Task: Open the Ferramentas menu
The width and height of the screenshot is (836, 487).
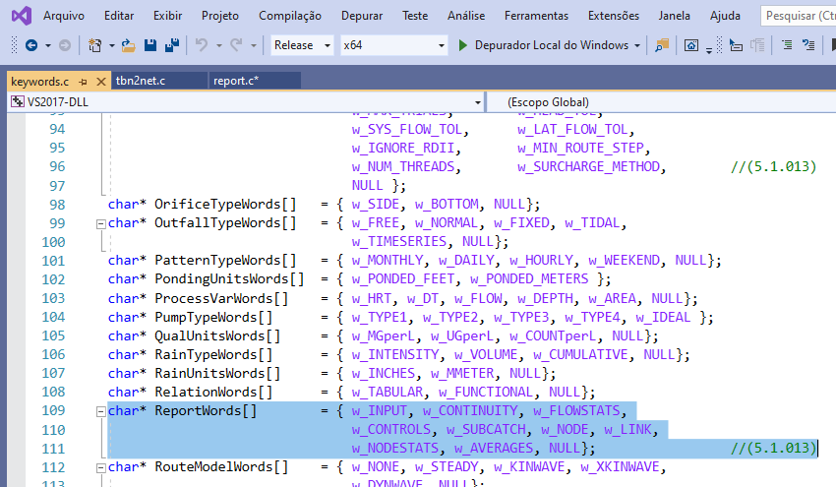Action: tap(536, 16)
